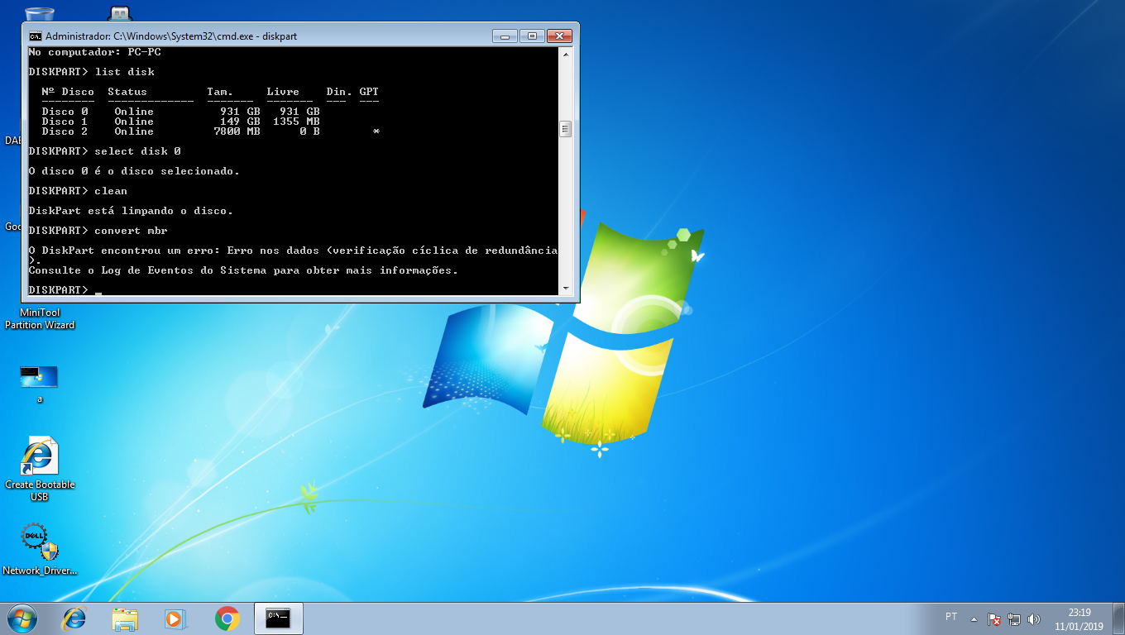This screenshot has width=1125, height=635.
Task: Click the "Consulte o Log de Eventos" line
Action: pos(243,270)
